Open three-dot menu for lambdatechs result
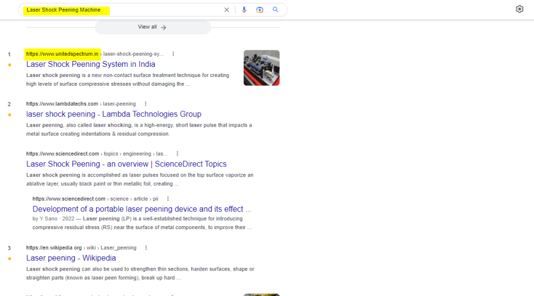534x296 pixels. pyautogui.click(x=145, y=104)
